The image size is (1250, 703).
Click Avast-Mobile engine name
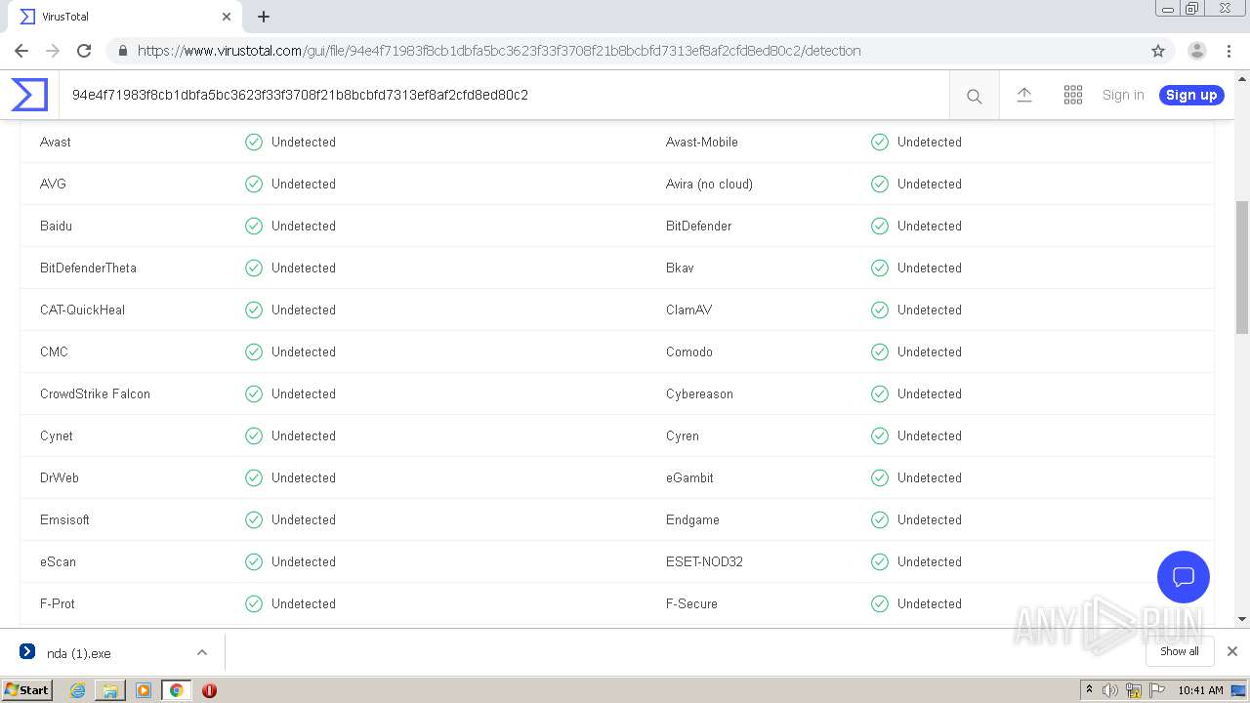(702, 142)
